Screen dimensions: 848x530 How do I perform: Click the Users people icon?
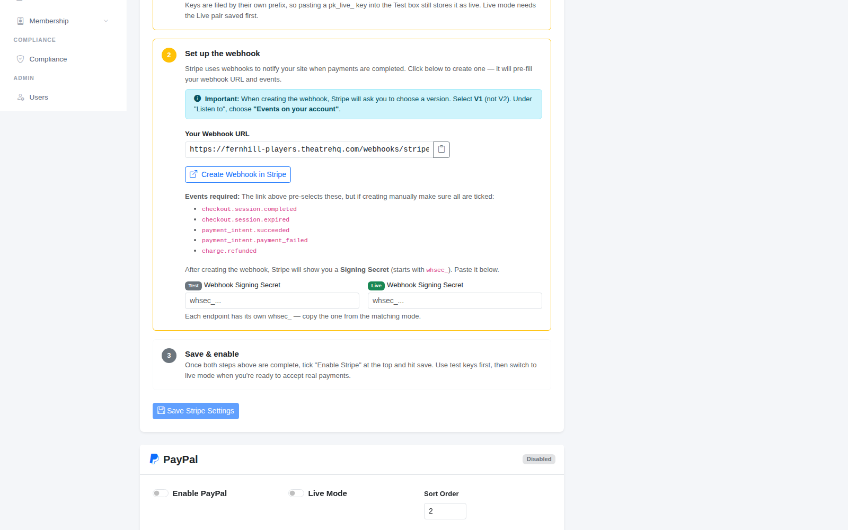tap(21, 98)
